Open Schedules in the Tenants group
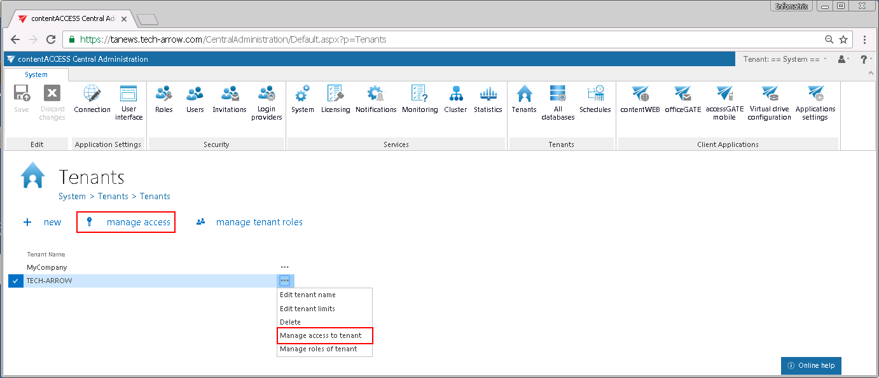Screen dimensions: 879x378 [595, 99]
